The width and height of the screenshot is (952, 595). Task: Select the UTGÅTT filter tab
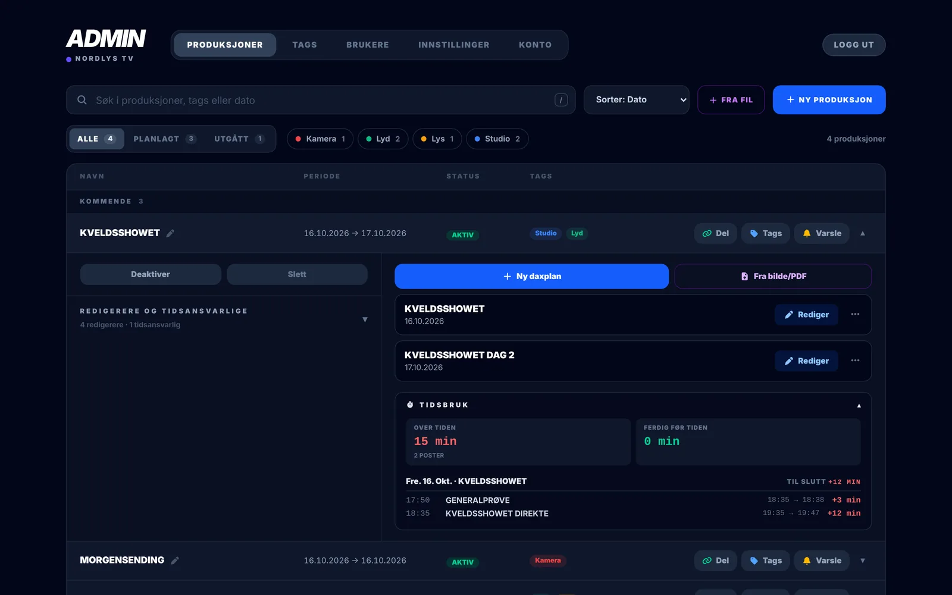(x=239, y=139)
